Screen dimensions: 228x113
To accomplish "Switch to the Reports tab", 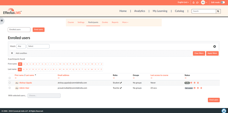I will (115, 22).
